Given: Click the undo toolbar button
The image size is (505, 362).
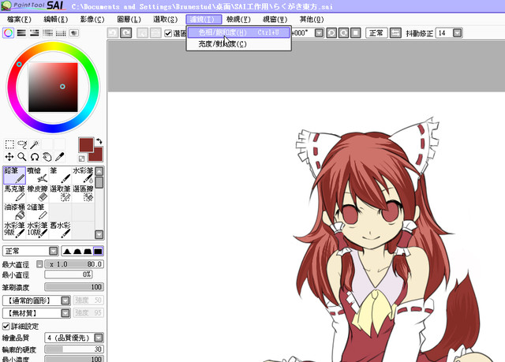Looking at the screenshot, I should 113,33.
